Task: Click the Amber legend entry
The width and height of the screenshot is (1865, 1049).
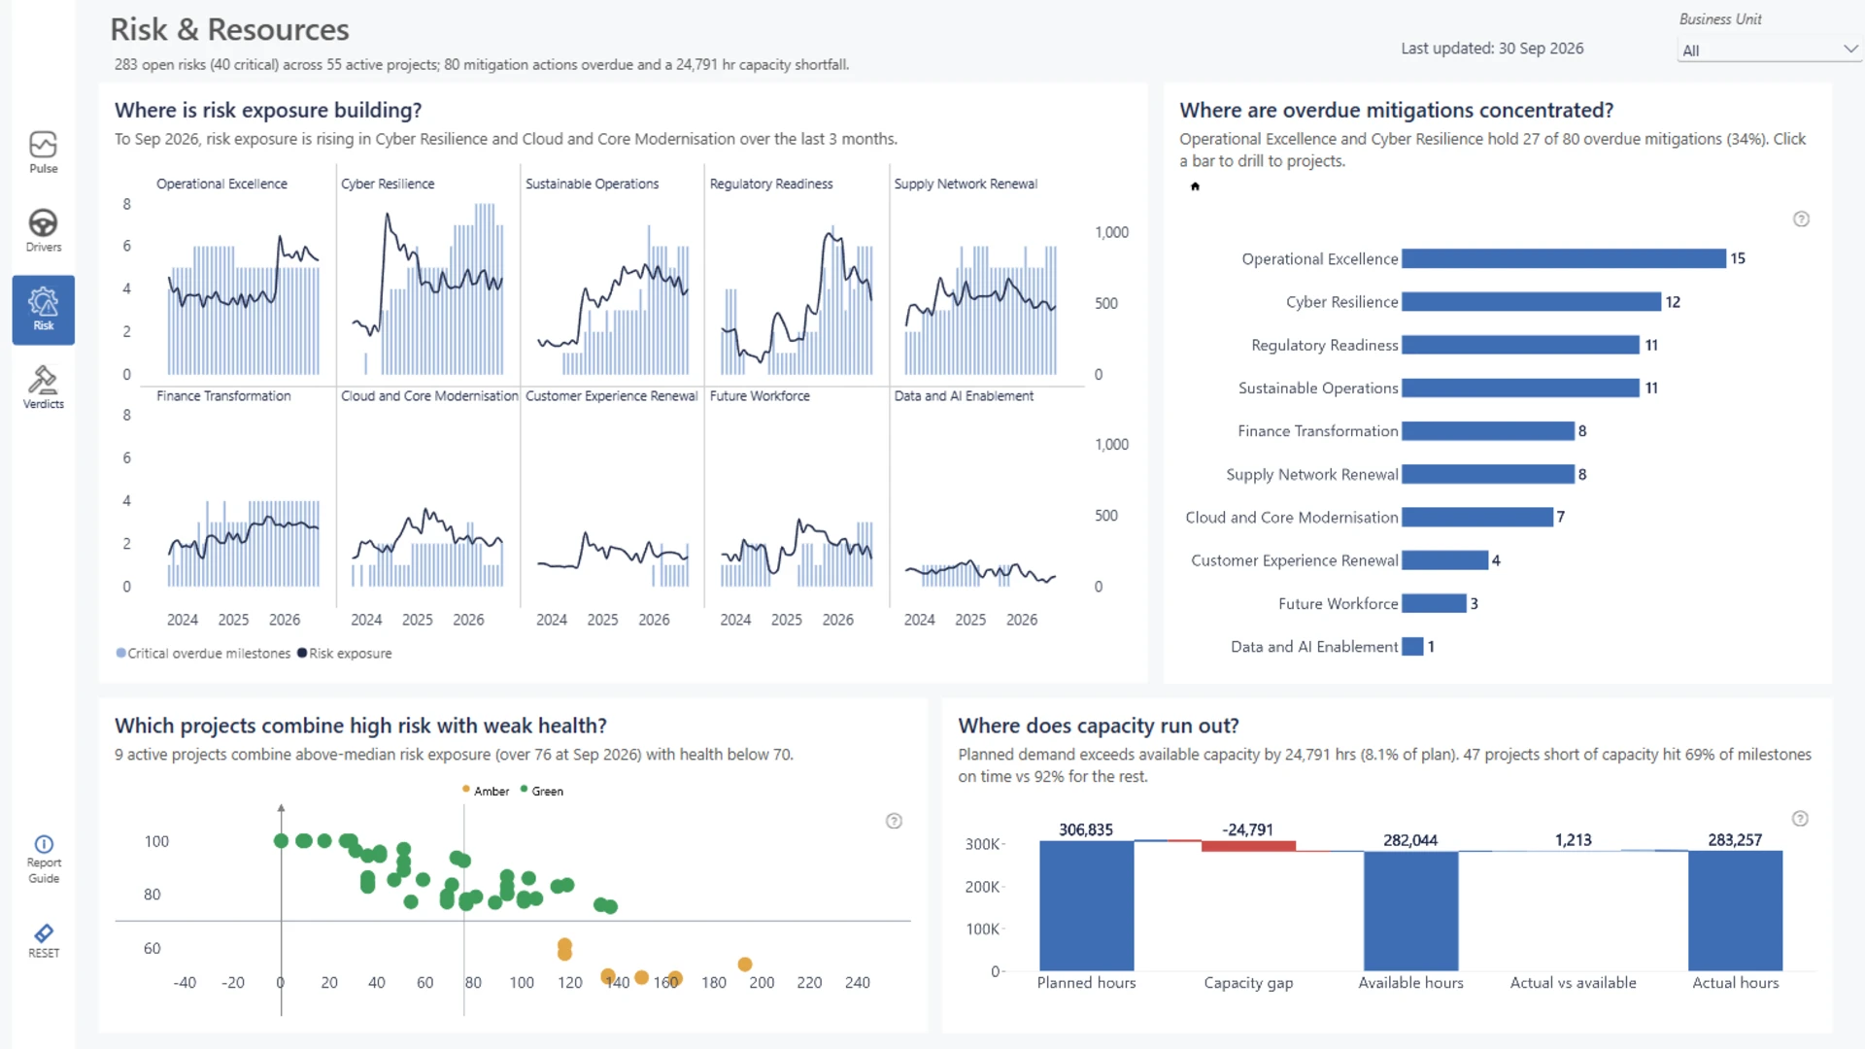Action: click(x=486, y=791)
